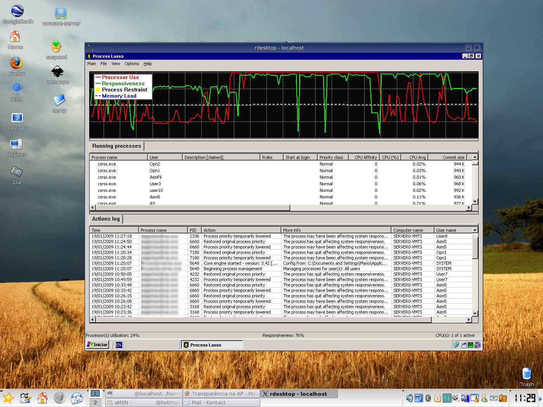Click the Process Lasso title bar icon

coord(89,56)
